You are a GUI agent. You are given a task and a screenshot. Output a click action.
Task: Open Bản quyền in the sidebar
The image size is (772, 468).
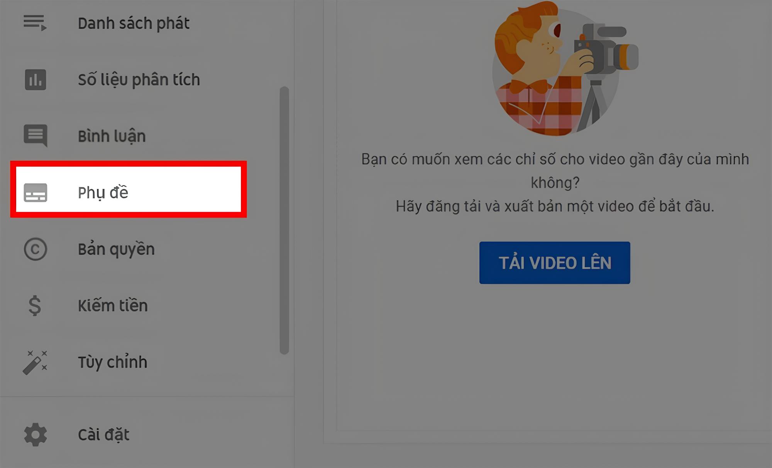pyautogui.click(x=116, y=249)
